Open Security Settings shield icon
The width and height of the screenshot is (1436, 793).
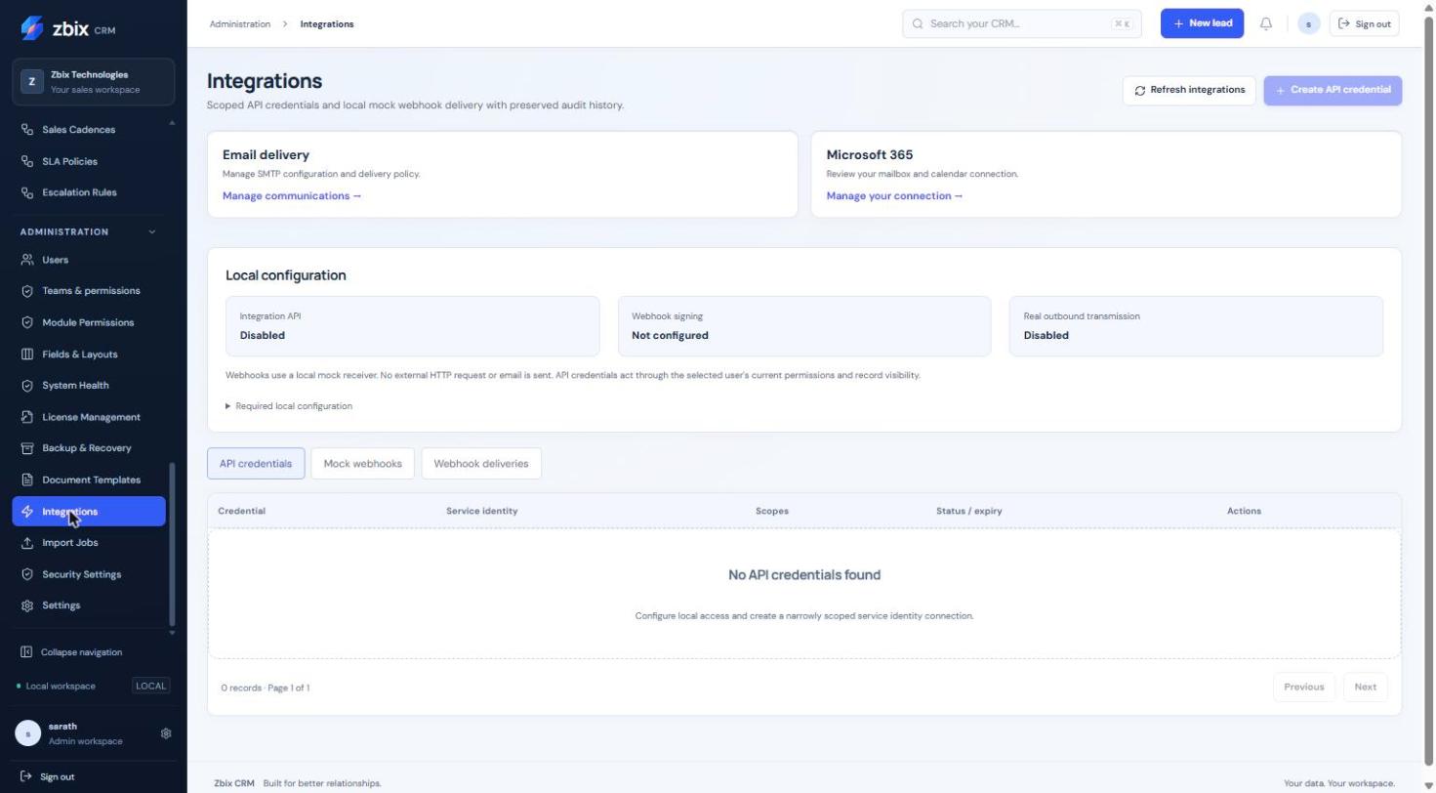click(27, 574)
